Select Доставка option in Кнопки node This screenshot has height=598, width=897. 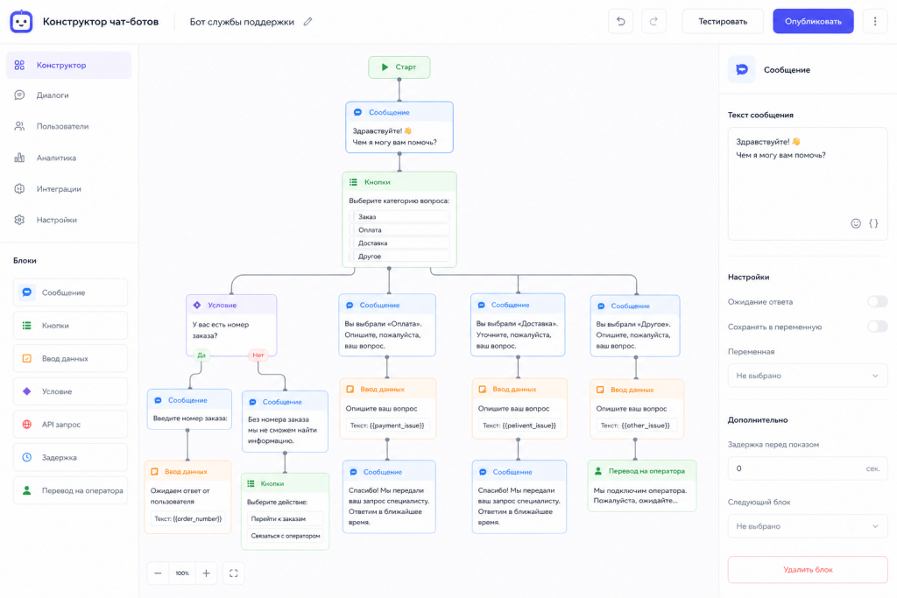point(399,243)
